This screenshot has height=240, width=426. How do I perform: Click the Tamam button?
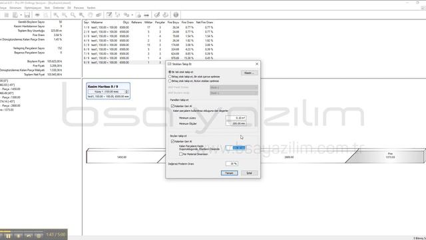tap(229, 173)
